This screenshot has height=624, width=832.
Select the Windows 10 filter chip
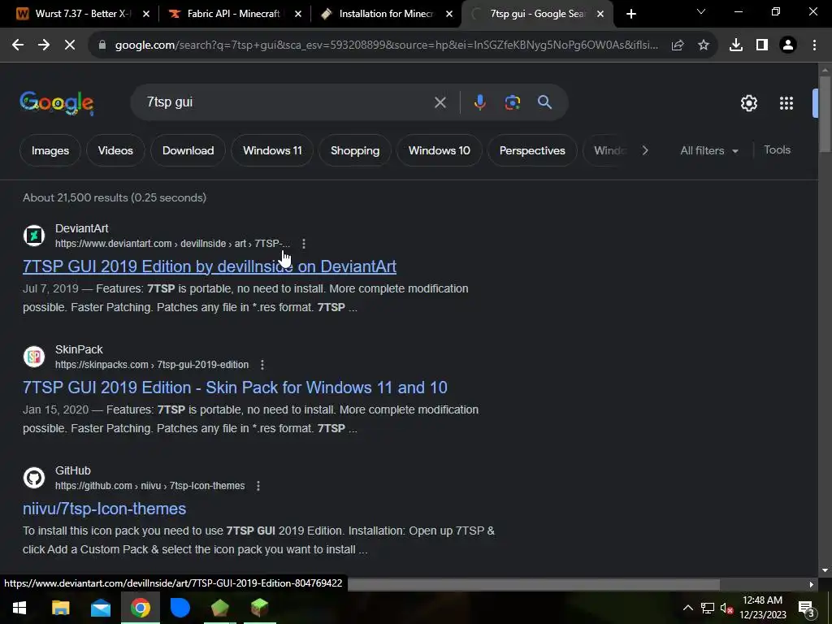point(440,150)
